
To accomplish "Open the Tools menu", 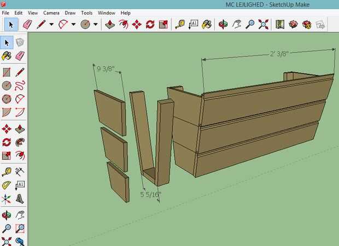I will (x=87, y=13).
